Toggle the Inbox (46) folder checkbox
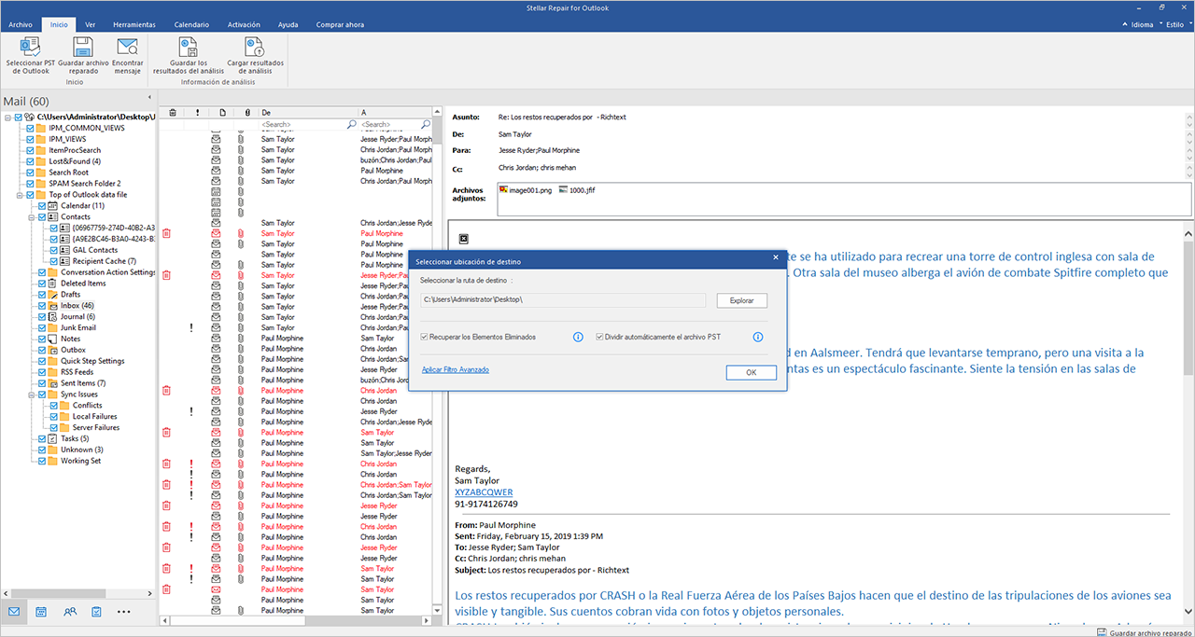This screenshot has width=1195, height=637. coord(42,306)
